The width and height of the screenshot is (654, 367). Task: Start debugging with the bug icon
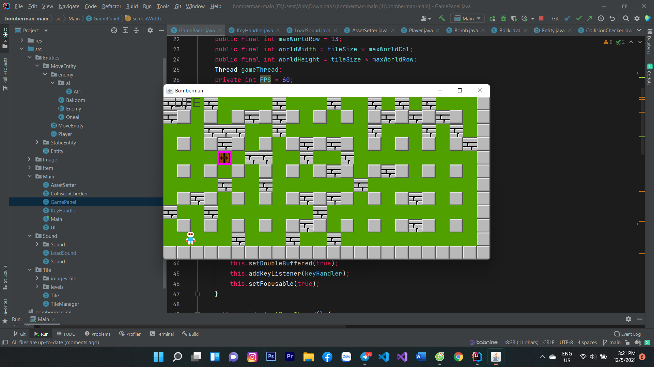503,18
